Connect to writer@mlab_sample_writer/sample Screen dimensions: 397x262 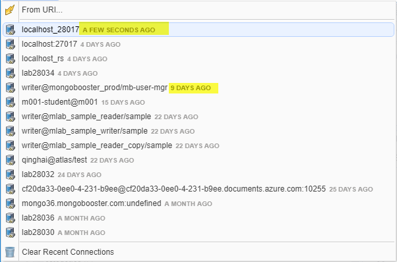pyautogui.click(x=198, y=131)
